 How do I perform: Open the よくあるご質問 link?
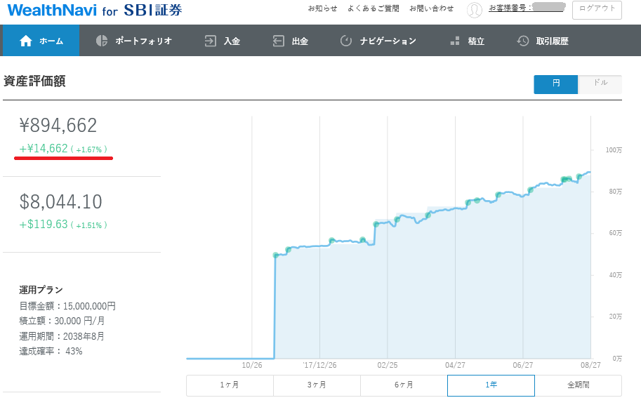[x=374, y=8]
